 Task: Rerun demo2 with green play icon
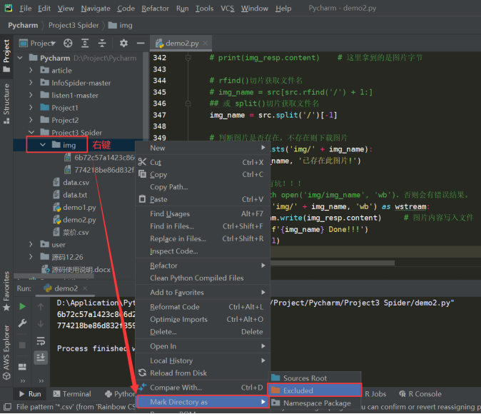coord(23,306)
